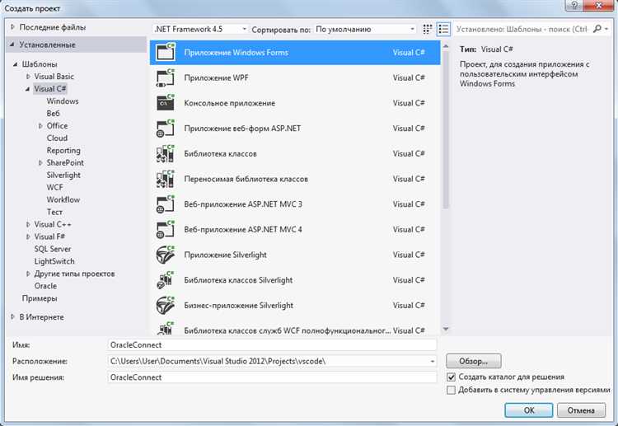Image resolution: width=618 pixels, height=426 pixels.
Task: Click the ASP.NET MVC 4 template icon
Action: click(x=166, y=229)
